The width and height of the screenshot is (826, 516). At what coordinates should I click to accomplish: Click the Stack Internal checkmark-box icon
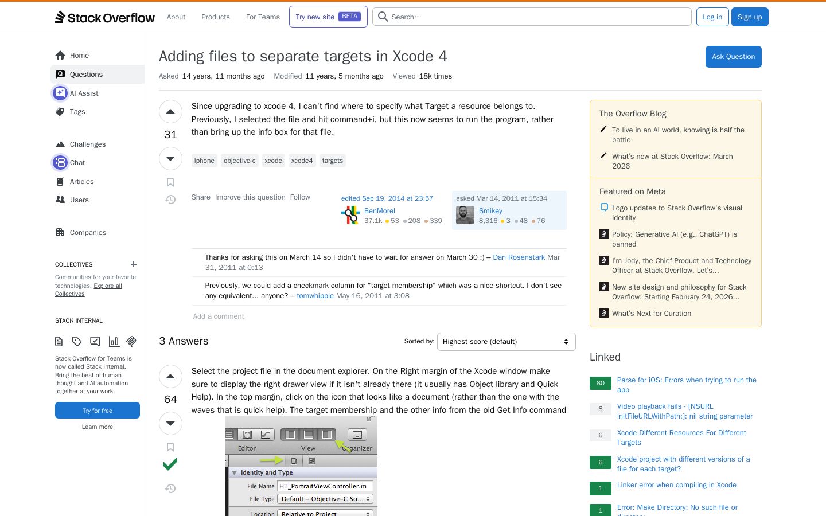[x=95, y=342]
